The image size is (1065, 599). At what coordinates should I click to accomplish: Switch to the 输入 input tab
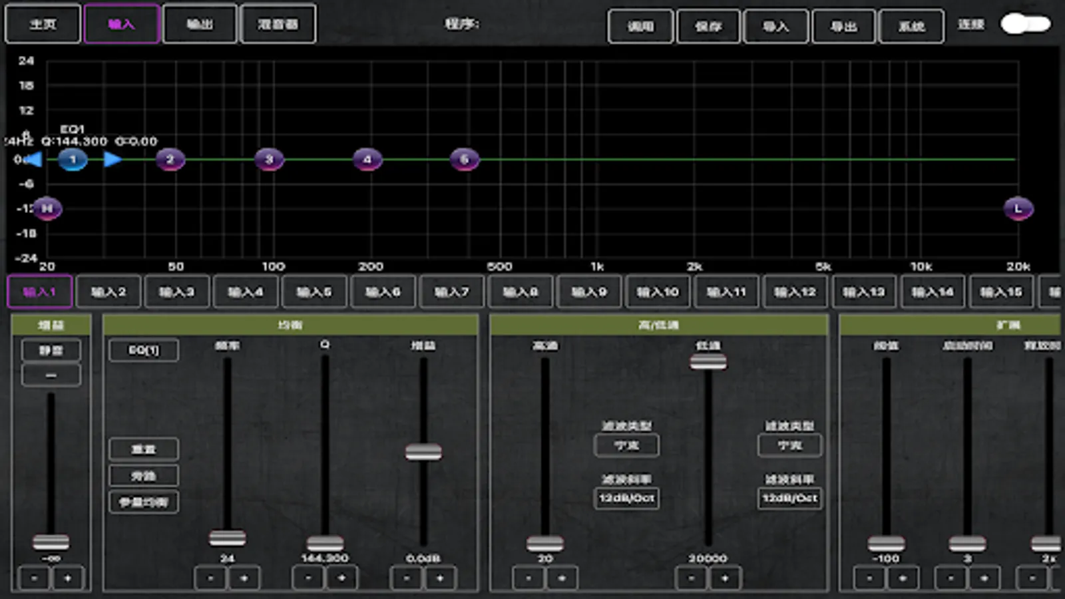(x=122, y=24)
